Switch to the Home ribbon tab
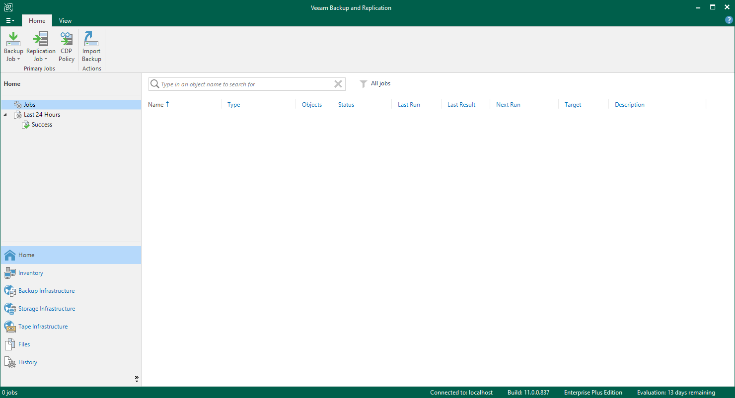Image resolution: width=735 pixels, height=398 pixels. coord(37,21)
